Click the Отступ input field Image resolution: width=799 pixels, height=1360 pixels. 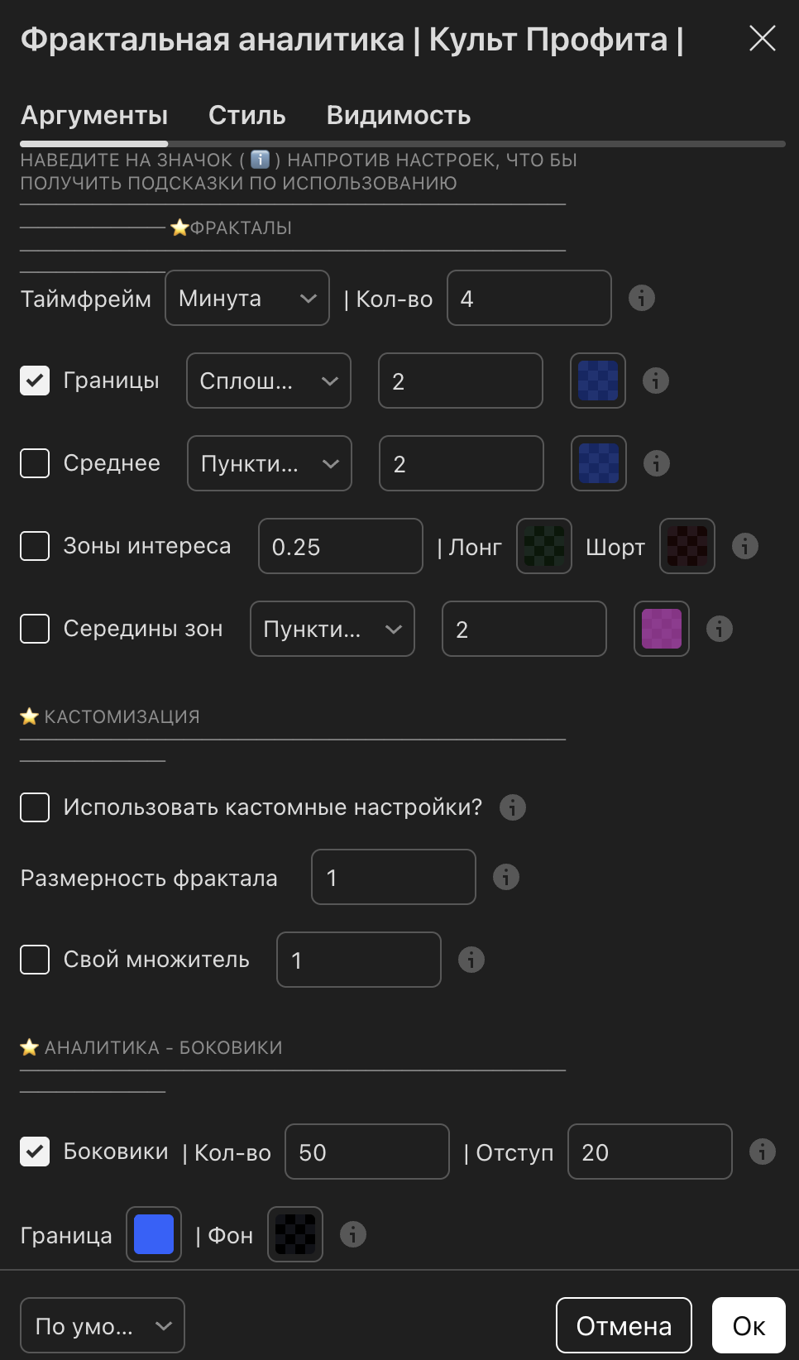[649, 1152]
